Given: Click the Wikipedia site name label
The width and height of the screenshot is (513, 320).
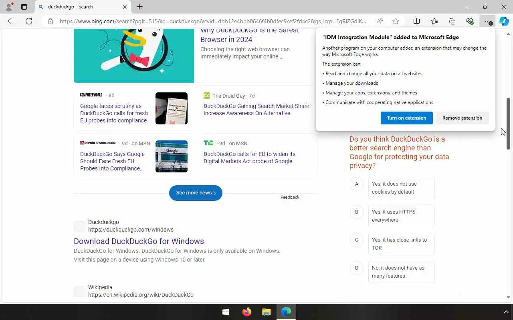Looking at the screenshot, I should 100,287.
